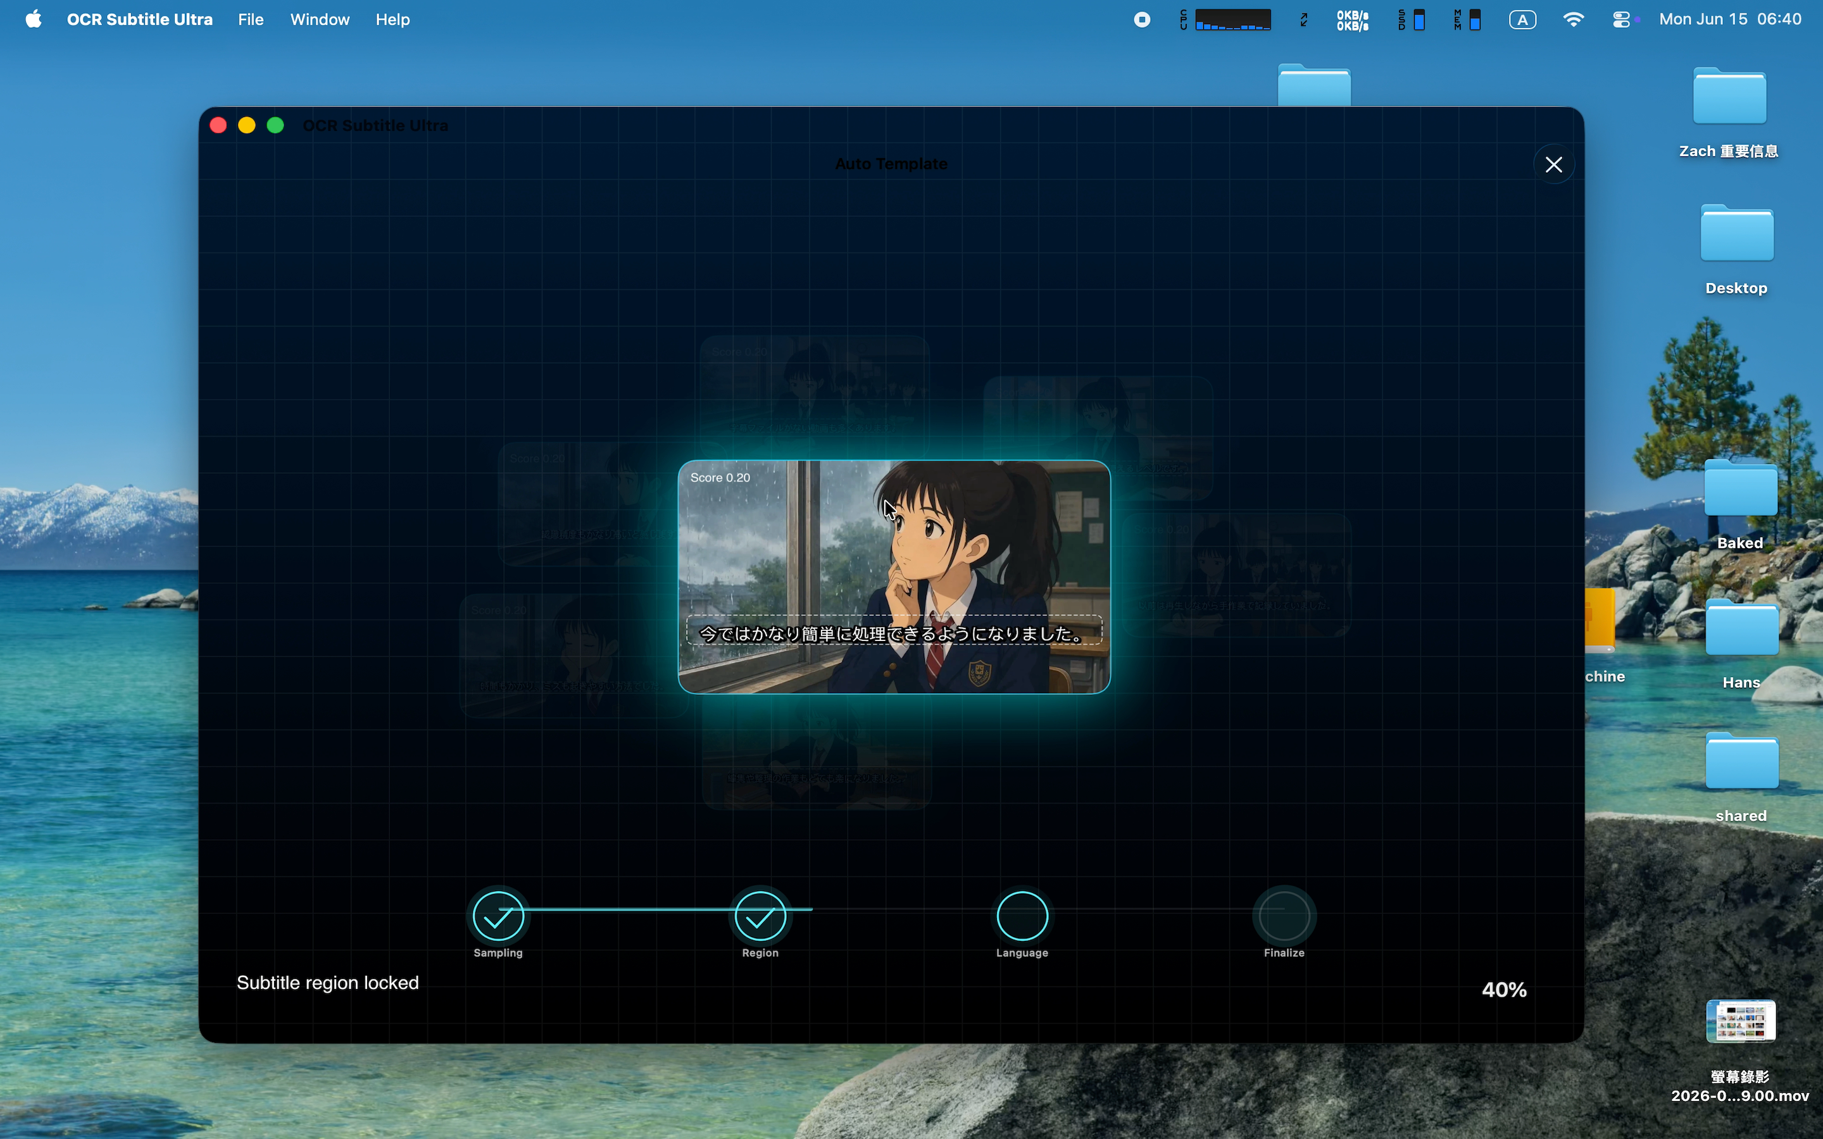Open the Apple menu
The height and width of the screenshot is (1139, 1823).
pos(33,20)
